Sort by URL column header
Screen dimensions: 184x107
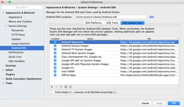click(x=149, y=39)
